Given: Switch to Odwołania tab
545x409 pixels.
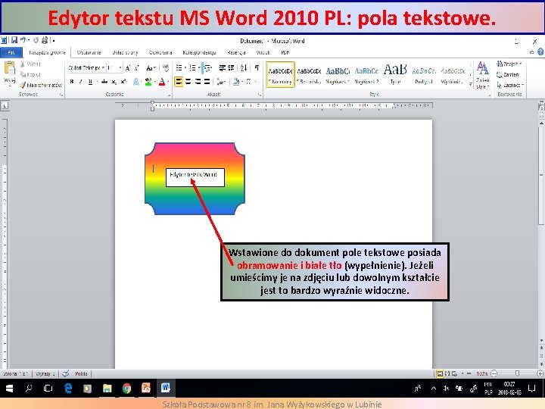Looking at the screenshot, I should (x=160, y=52).
